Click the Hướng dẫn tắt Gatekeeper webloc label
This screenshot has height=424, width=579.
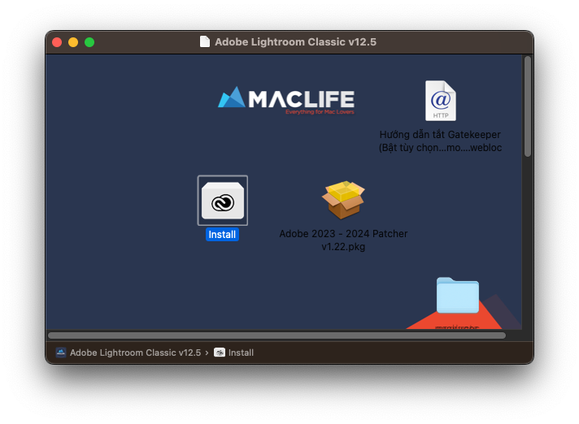tap(440, 141)
